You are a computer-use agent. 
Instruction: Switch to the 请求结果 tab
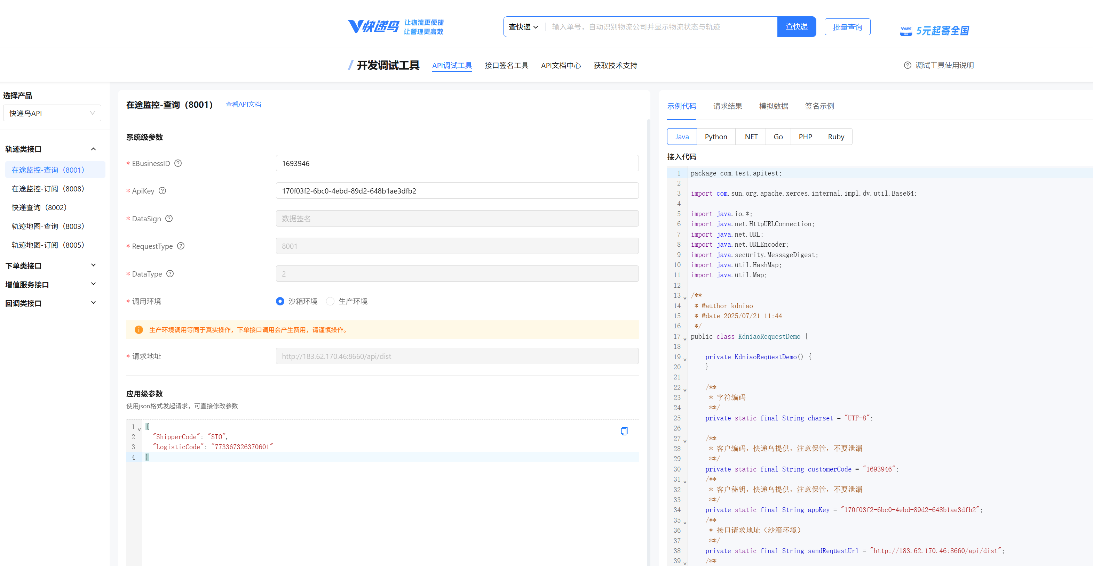[728, 106]
